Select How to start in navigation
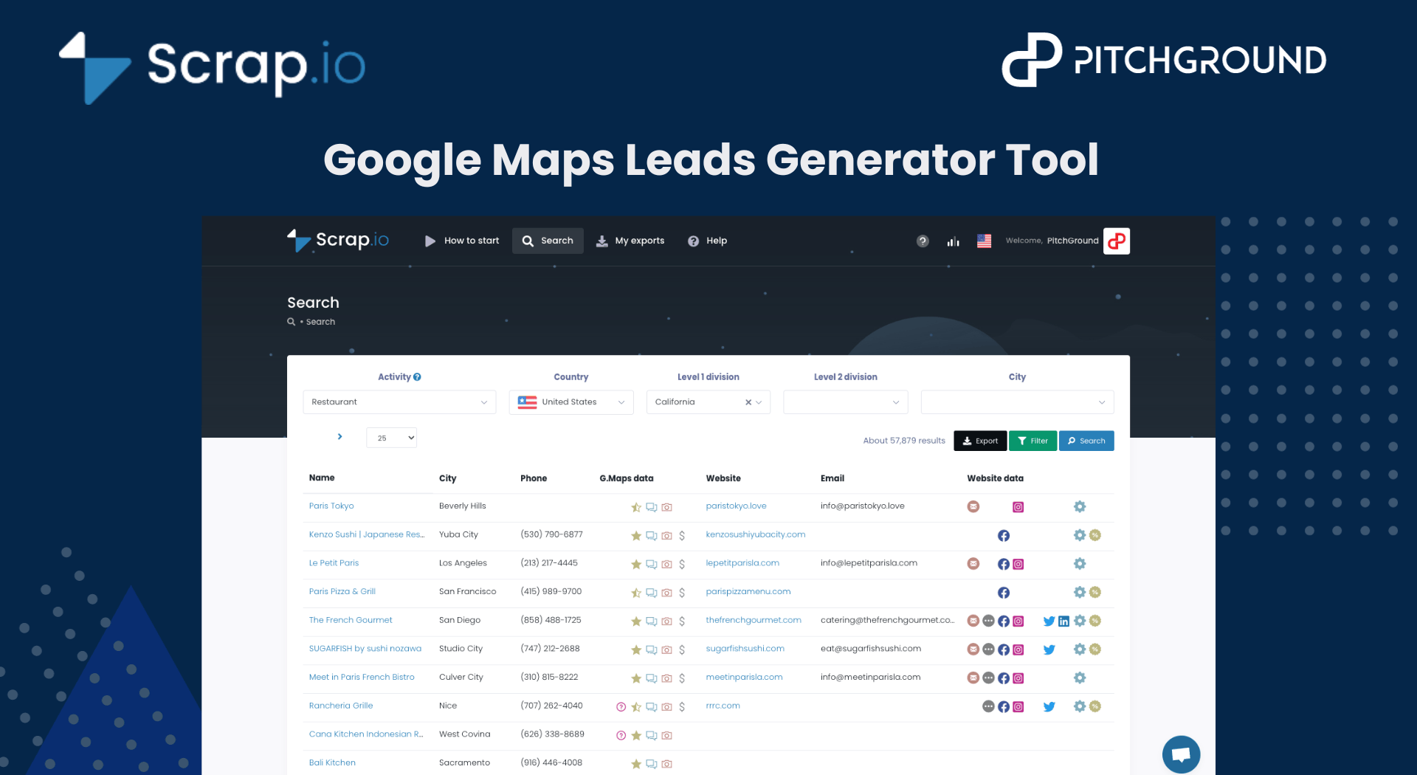This screenshot has height=775, width=1417. click(462, 241)
